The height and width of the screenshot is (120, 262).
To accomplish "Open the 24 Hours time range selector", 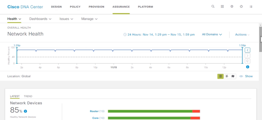I will click(161, 35).
